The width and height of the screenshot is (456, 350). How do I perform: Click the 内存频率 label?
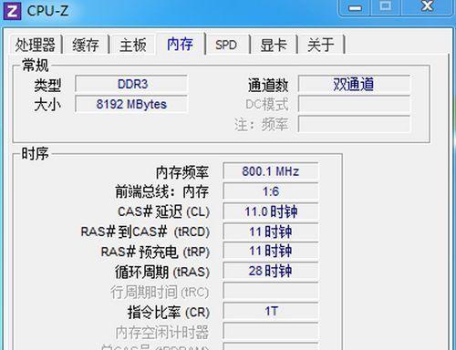click(182, 172)
